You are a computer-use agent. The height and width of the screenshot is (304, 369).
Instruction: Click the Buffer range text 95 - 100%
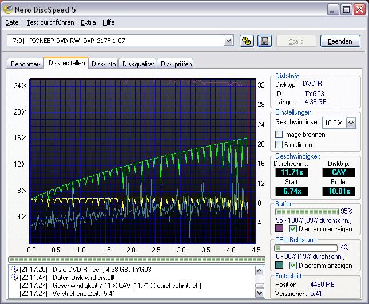click(314, 220)
